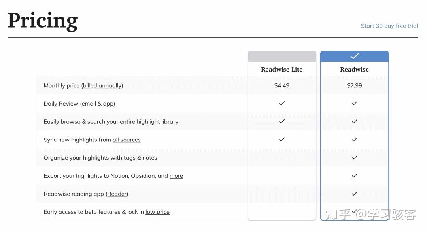Click the more export options link
Image resolution: width=427 pixels, height=232 pixels.
[176, 176]
